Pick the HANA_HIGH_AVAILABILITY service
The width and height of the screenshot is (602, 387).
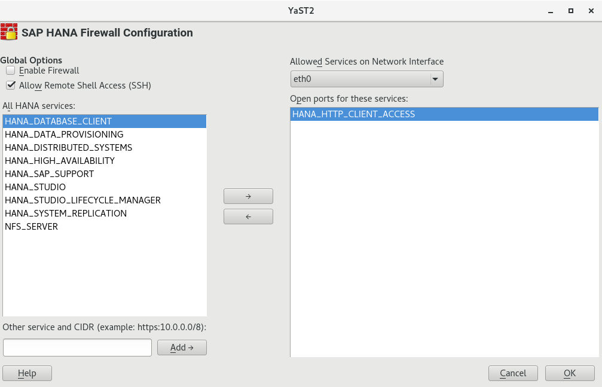[60, 161]
